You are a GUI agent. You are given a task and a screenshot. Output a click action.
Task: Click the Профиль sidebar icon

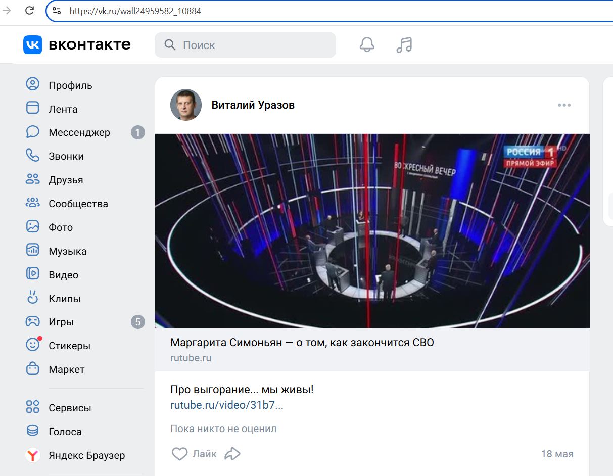[32, 84]
